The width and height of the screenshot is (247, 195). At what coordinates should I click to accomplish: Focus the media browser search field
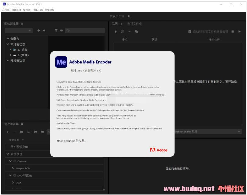[85, 30]
